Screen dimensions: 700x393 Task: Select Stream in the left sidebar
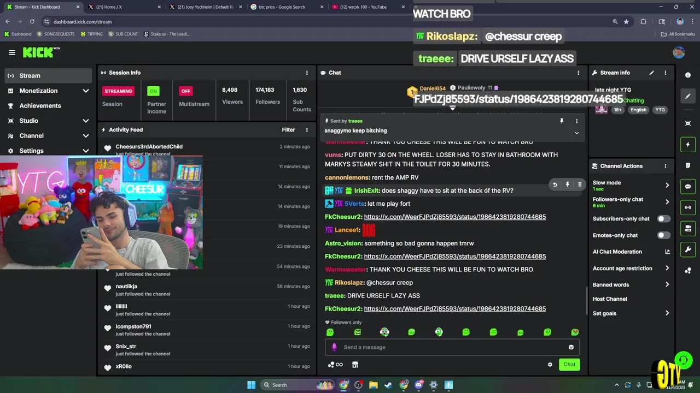pyautogui.click(x=48, y=76)
